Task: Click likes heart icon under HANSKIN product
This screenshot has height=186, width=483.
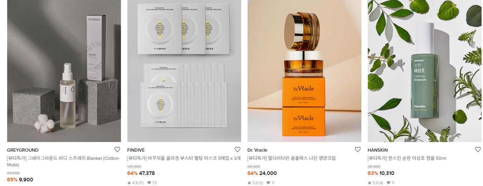Action: (x=389, y=183)
